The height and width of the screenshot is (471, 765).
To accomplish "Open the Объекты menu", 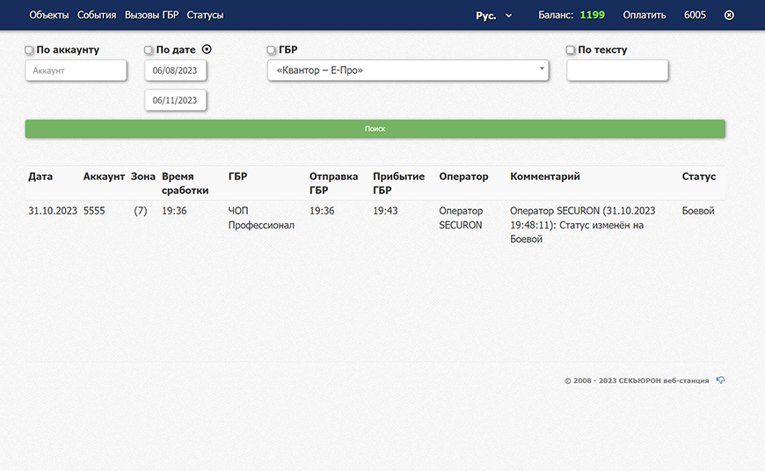I will tap(48, 15).
